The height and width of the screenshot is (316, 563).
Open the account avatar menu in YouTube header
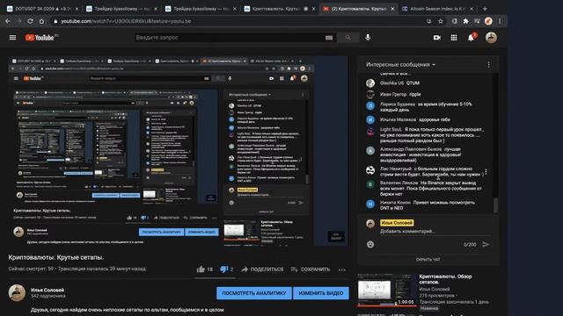coord(491,38)
